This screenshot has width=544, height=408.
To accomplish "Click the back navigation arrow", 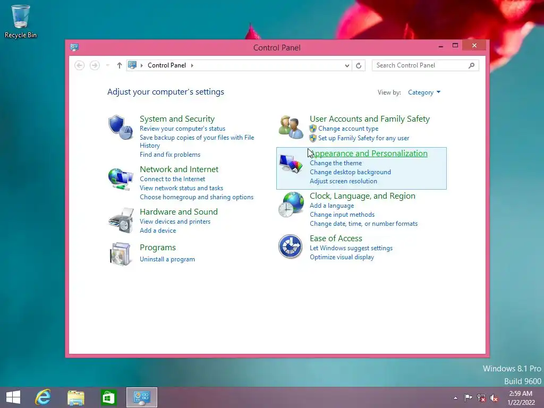I will click(x=80, y=65).
